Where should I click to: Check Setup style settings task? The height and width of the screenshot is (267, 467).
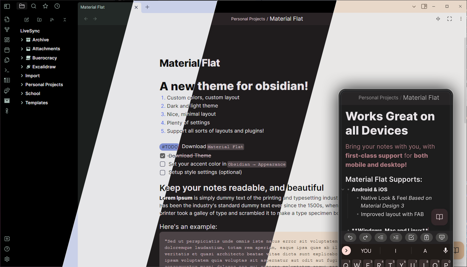point(163,172)
